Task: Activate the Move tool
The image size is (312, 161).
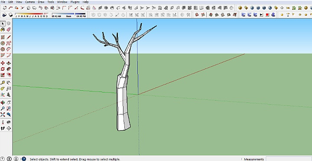Action: (x=3, y=63)
